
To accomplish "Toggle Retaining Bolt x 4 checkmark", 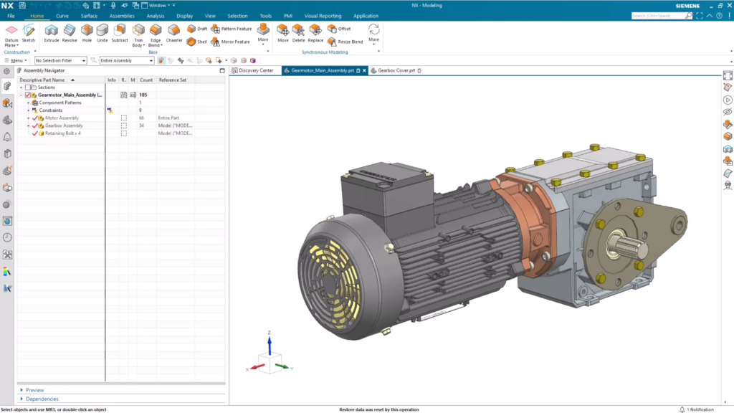I will click(34, 133).
